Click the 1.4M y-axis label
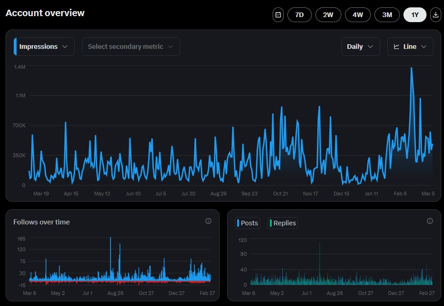Screen dimensions: 444x306 click(x=19, y=67)
